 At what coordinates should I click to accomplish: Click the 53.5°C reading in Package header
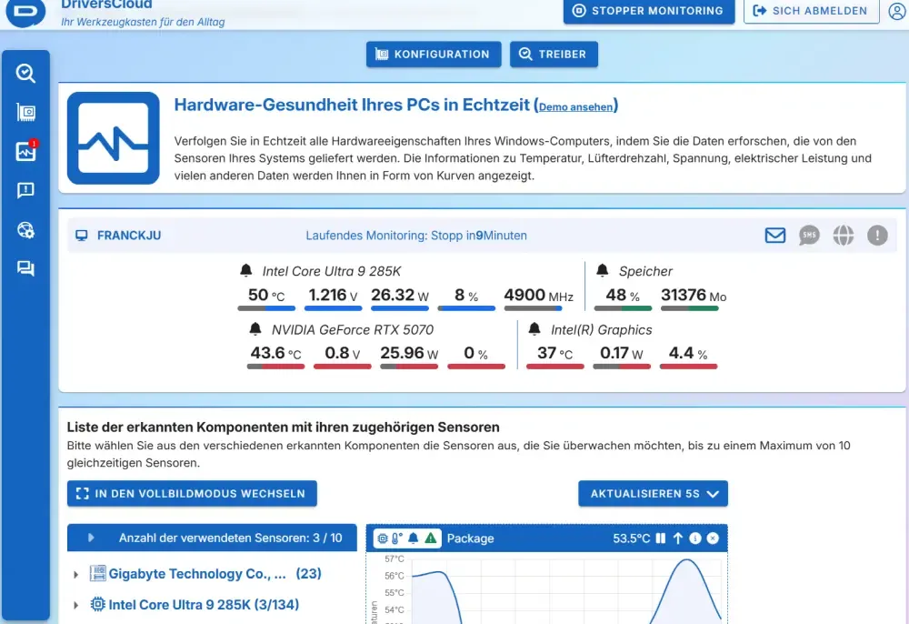point(632,538)
